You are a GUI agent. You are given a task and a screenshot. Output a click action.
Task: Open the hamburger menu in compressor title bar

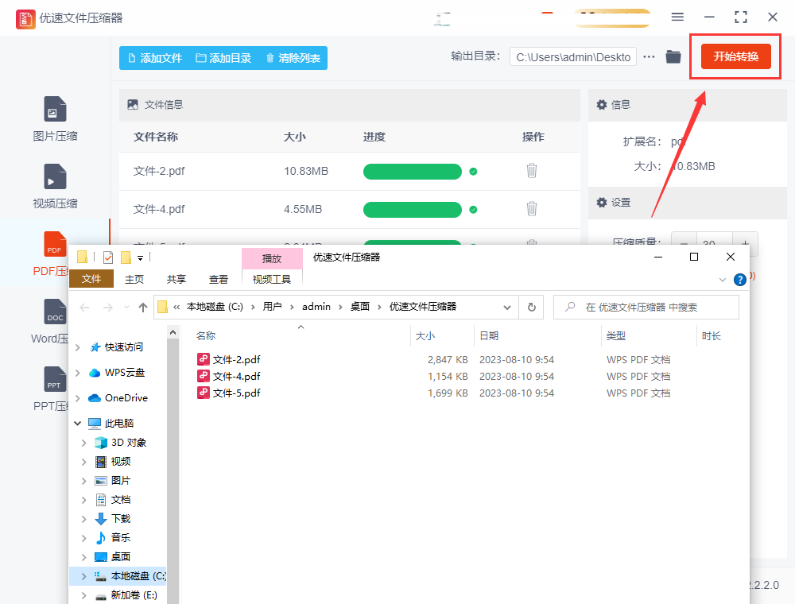[x=677, y=17]
